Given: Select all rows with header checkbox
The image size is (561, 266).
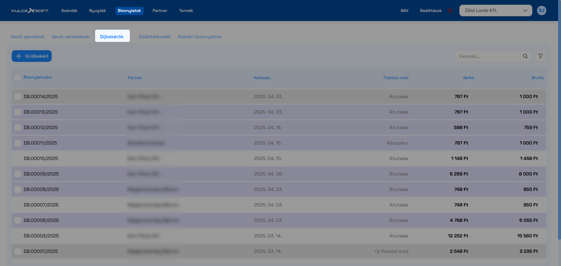Looking at the screenshot, I should coord(18,77).
